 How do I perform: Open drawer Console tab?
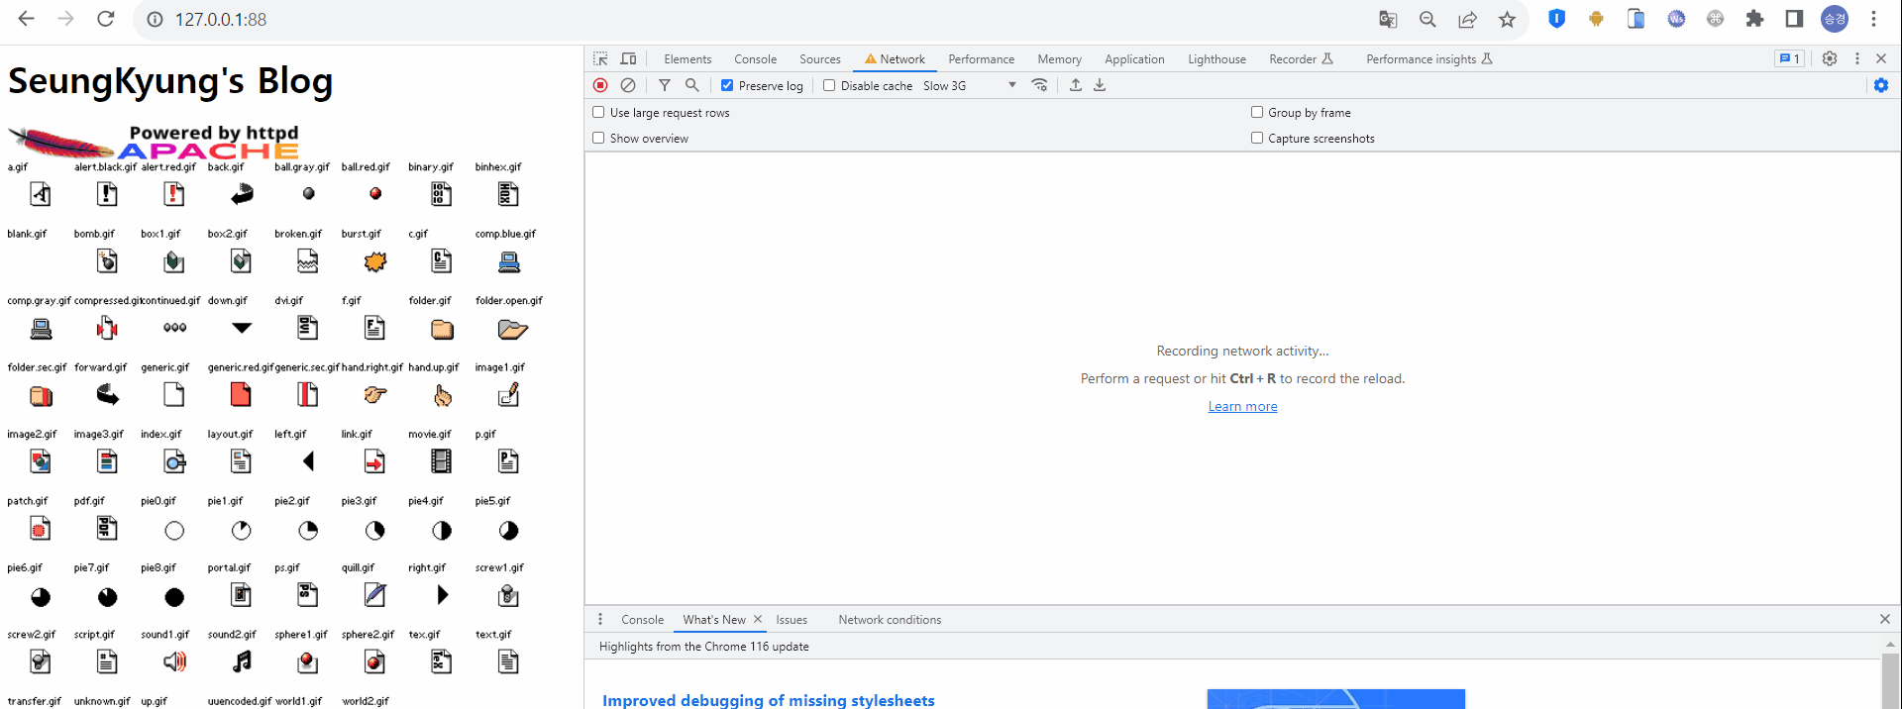pos(642,620)
